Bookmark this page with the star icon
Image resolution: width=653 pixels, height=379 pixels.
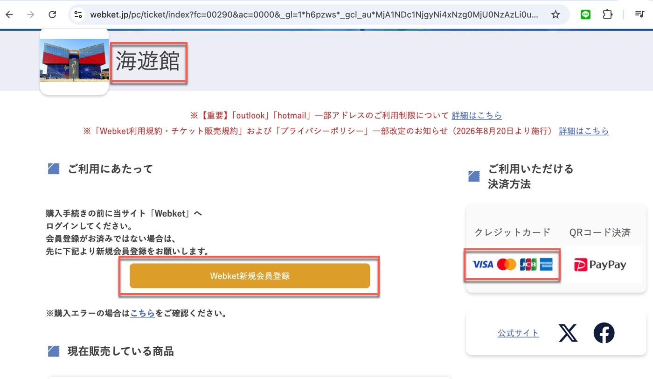556,14
